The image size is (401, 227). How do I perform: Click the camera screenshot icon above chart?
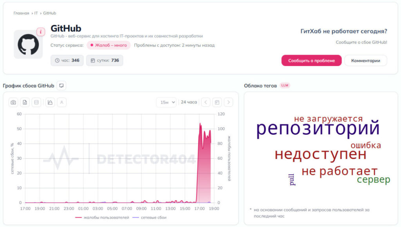[x=13, y=102]
